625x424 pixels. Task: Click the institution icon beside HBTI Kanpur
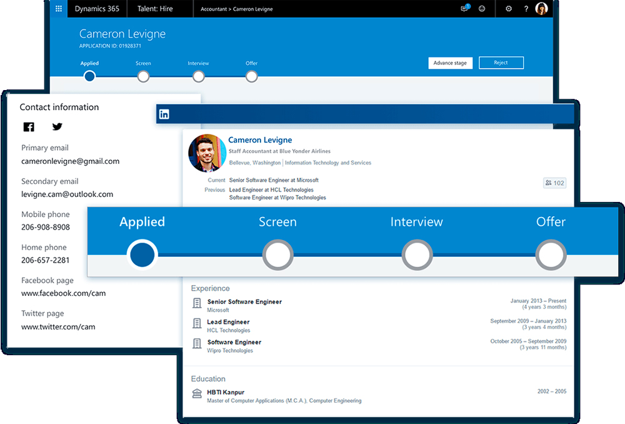(197, 394)
